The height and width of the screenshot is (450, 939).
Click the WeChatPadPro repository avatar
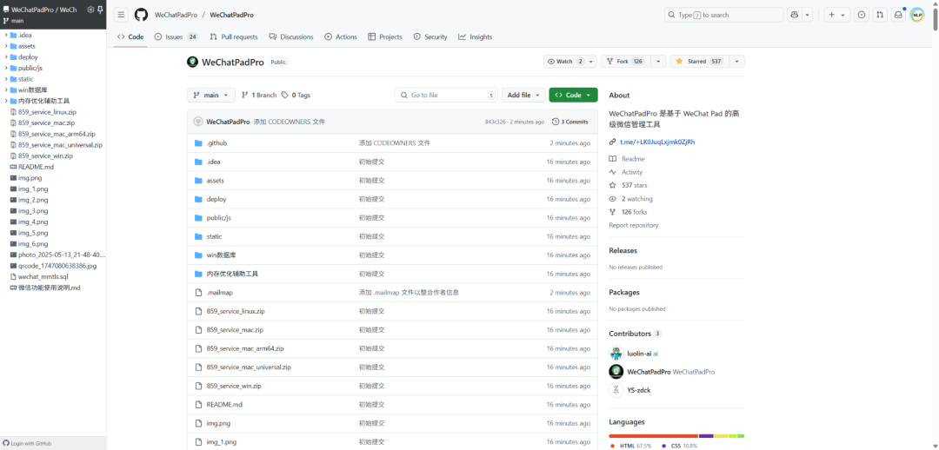[x=192, y=62]
